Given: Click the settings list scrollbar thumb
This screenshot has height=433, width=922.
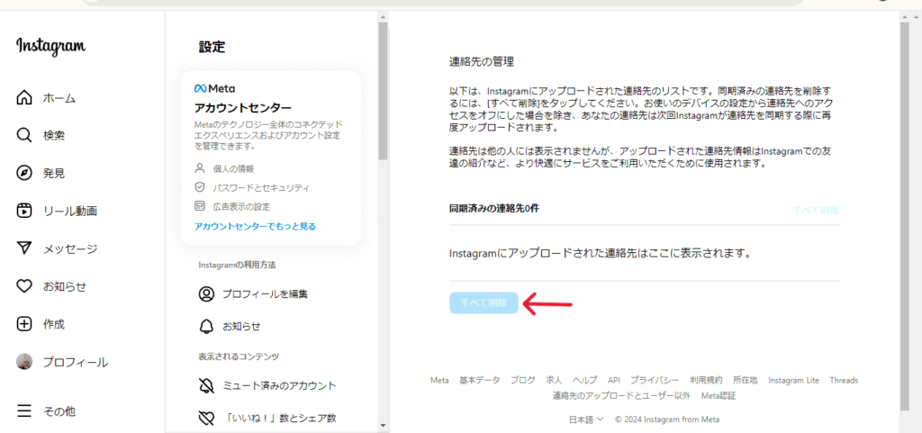Looking at the screenshot, I should click(x=383, y=92).
